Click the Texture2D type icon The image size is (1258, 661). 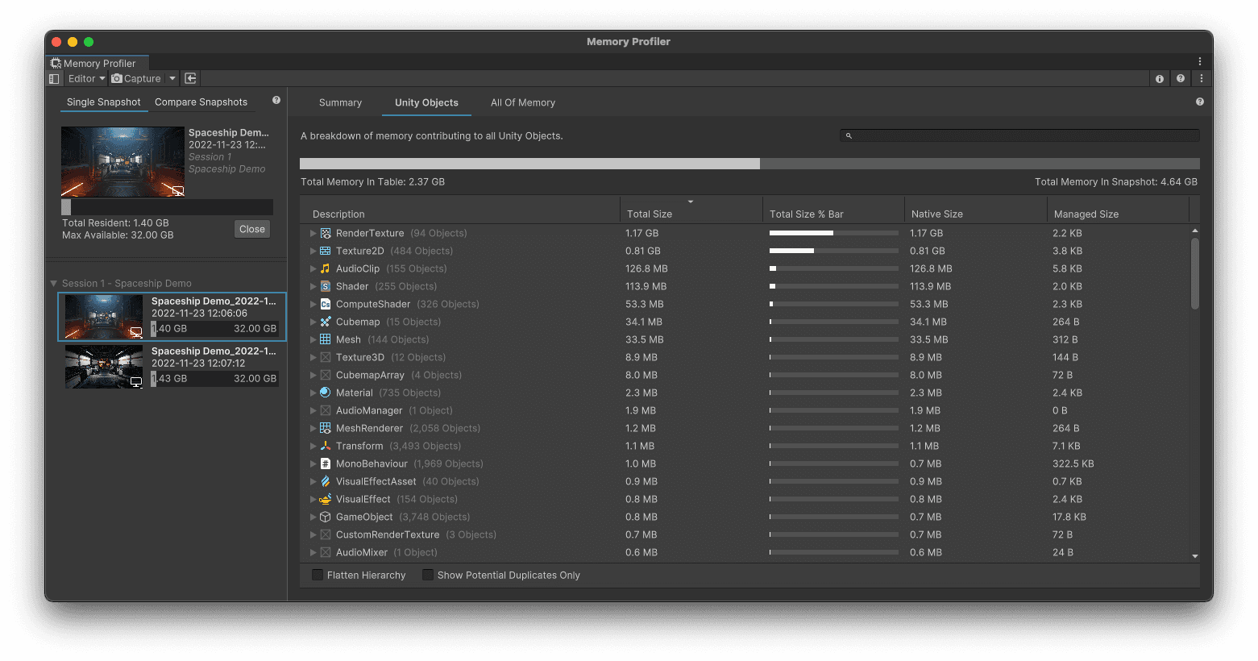[x=326, y=251]
